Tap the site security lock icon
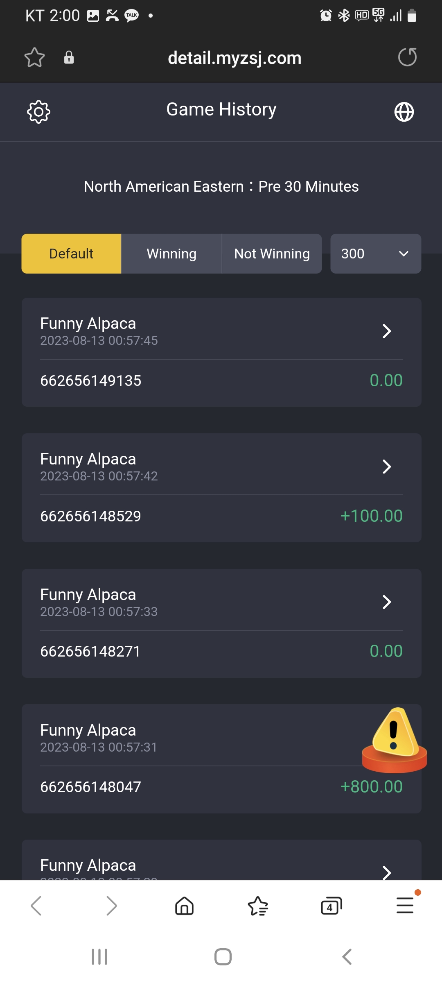 click(69, 57)
